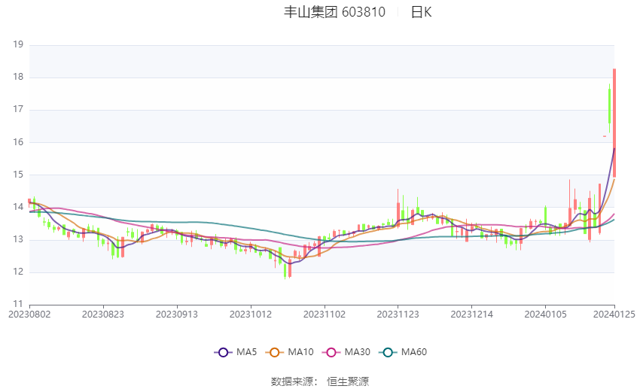Click x-axis date label 20230823
Screen dimensions: 640x389
tap(103, 315)
